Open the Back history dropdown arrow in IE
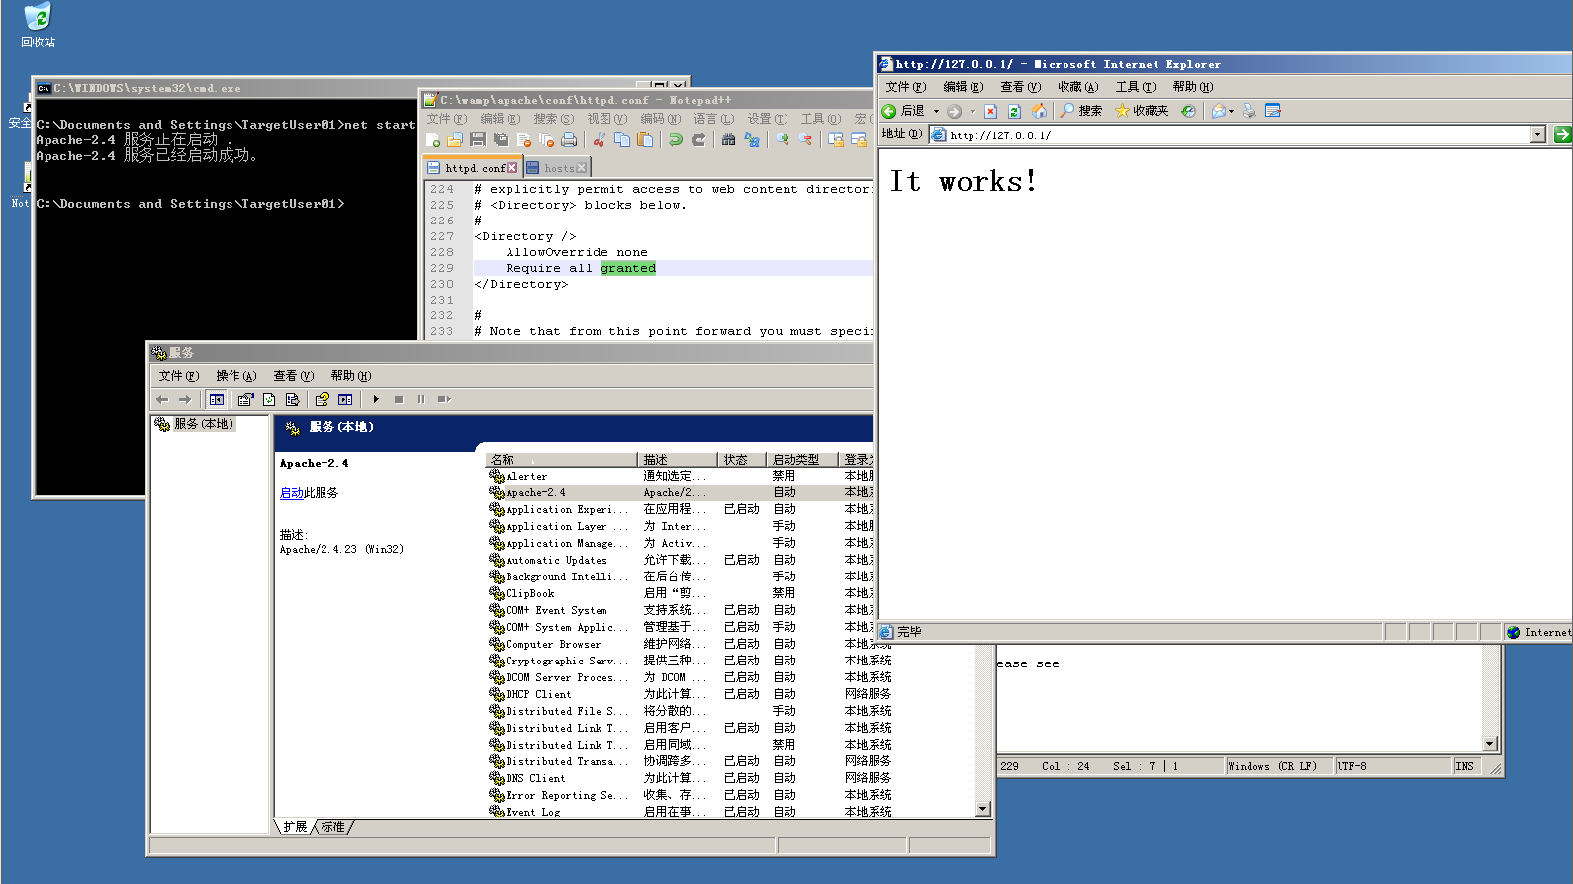This screenshot has height=884, width=1573. (936, 111)
